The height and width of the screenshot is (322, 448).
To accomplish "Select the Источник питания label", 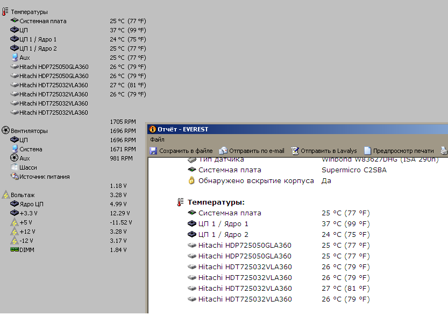I will (45, 177).
